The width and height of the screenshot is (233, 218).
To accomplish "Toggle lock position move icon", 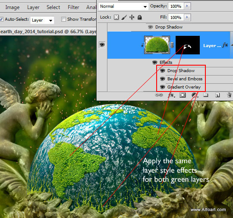I will pyautogui.click(x=132, y=17).
